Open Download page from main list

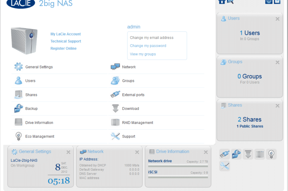[156, 108]
